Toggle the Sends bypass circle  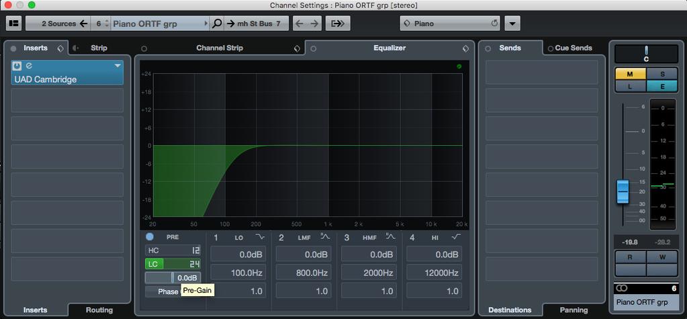[488, 48]
